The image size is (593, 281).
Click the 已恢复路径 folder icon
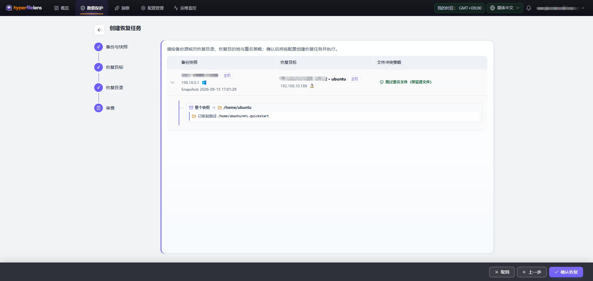click(x=194, y=116)
